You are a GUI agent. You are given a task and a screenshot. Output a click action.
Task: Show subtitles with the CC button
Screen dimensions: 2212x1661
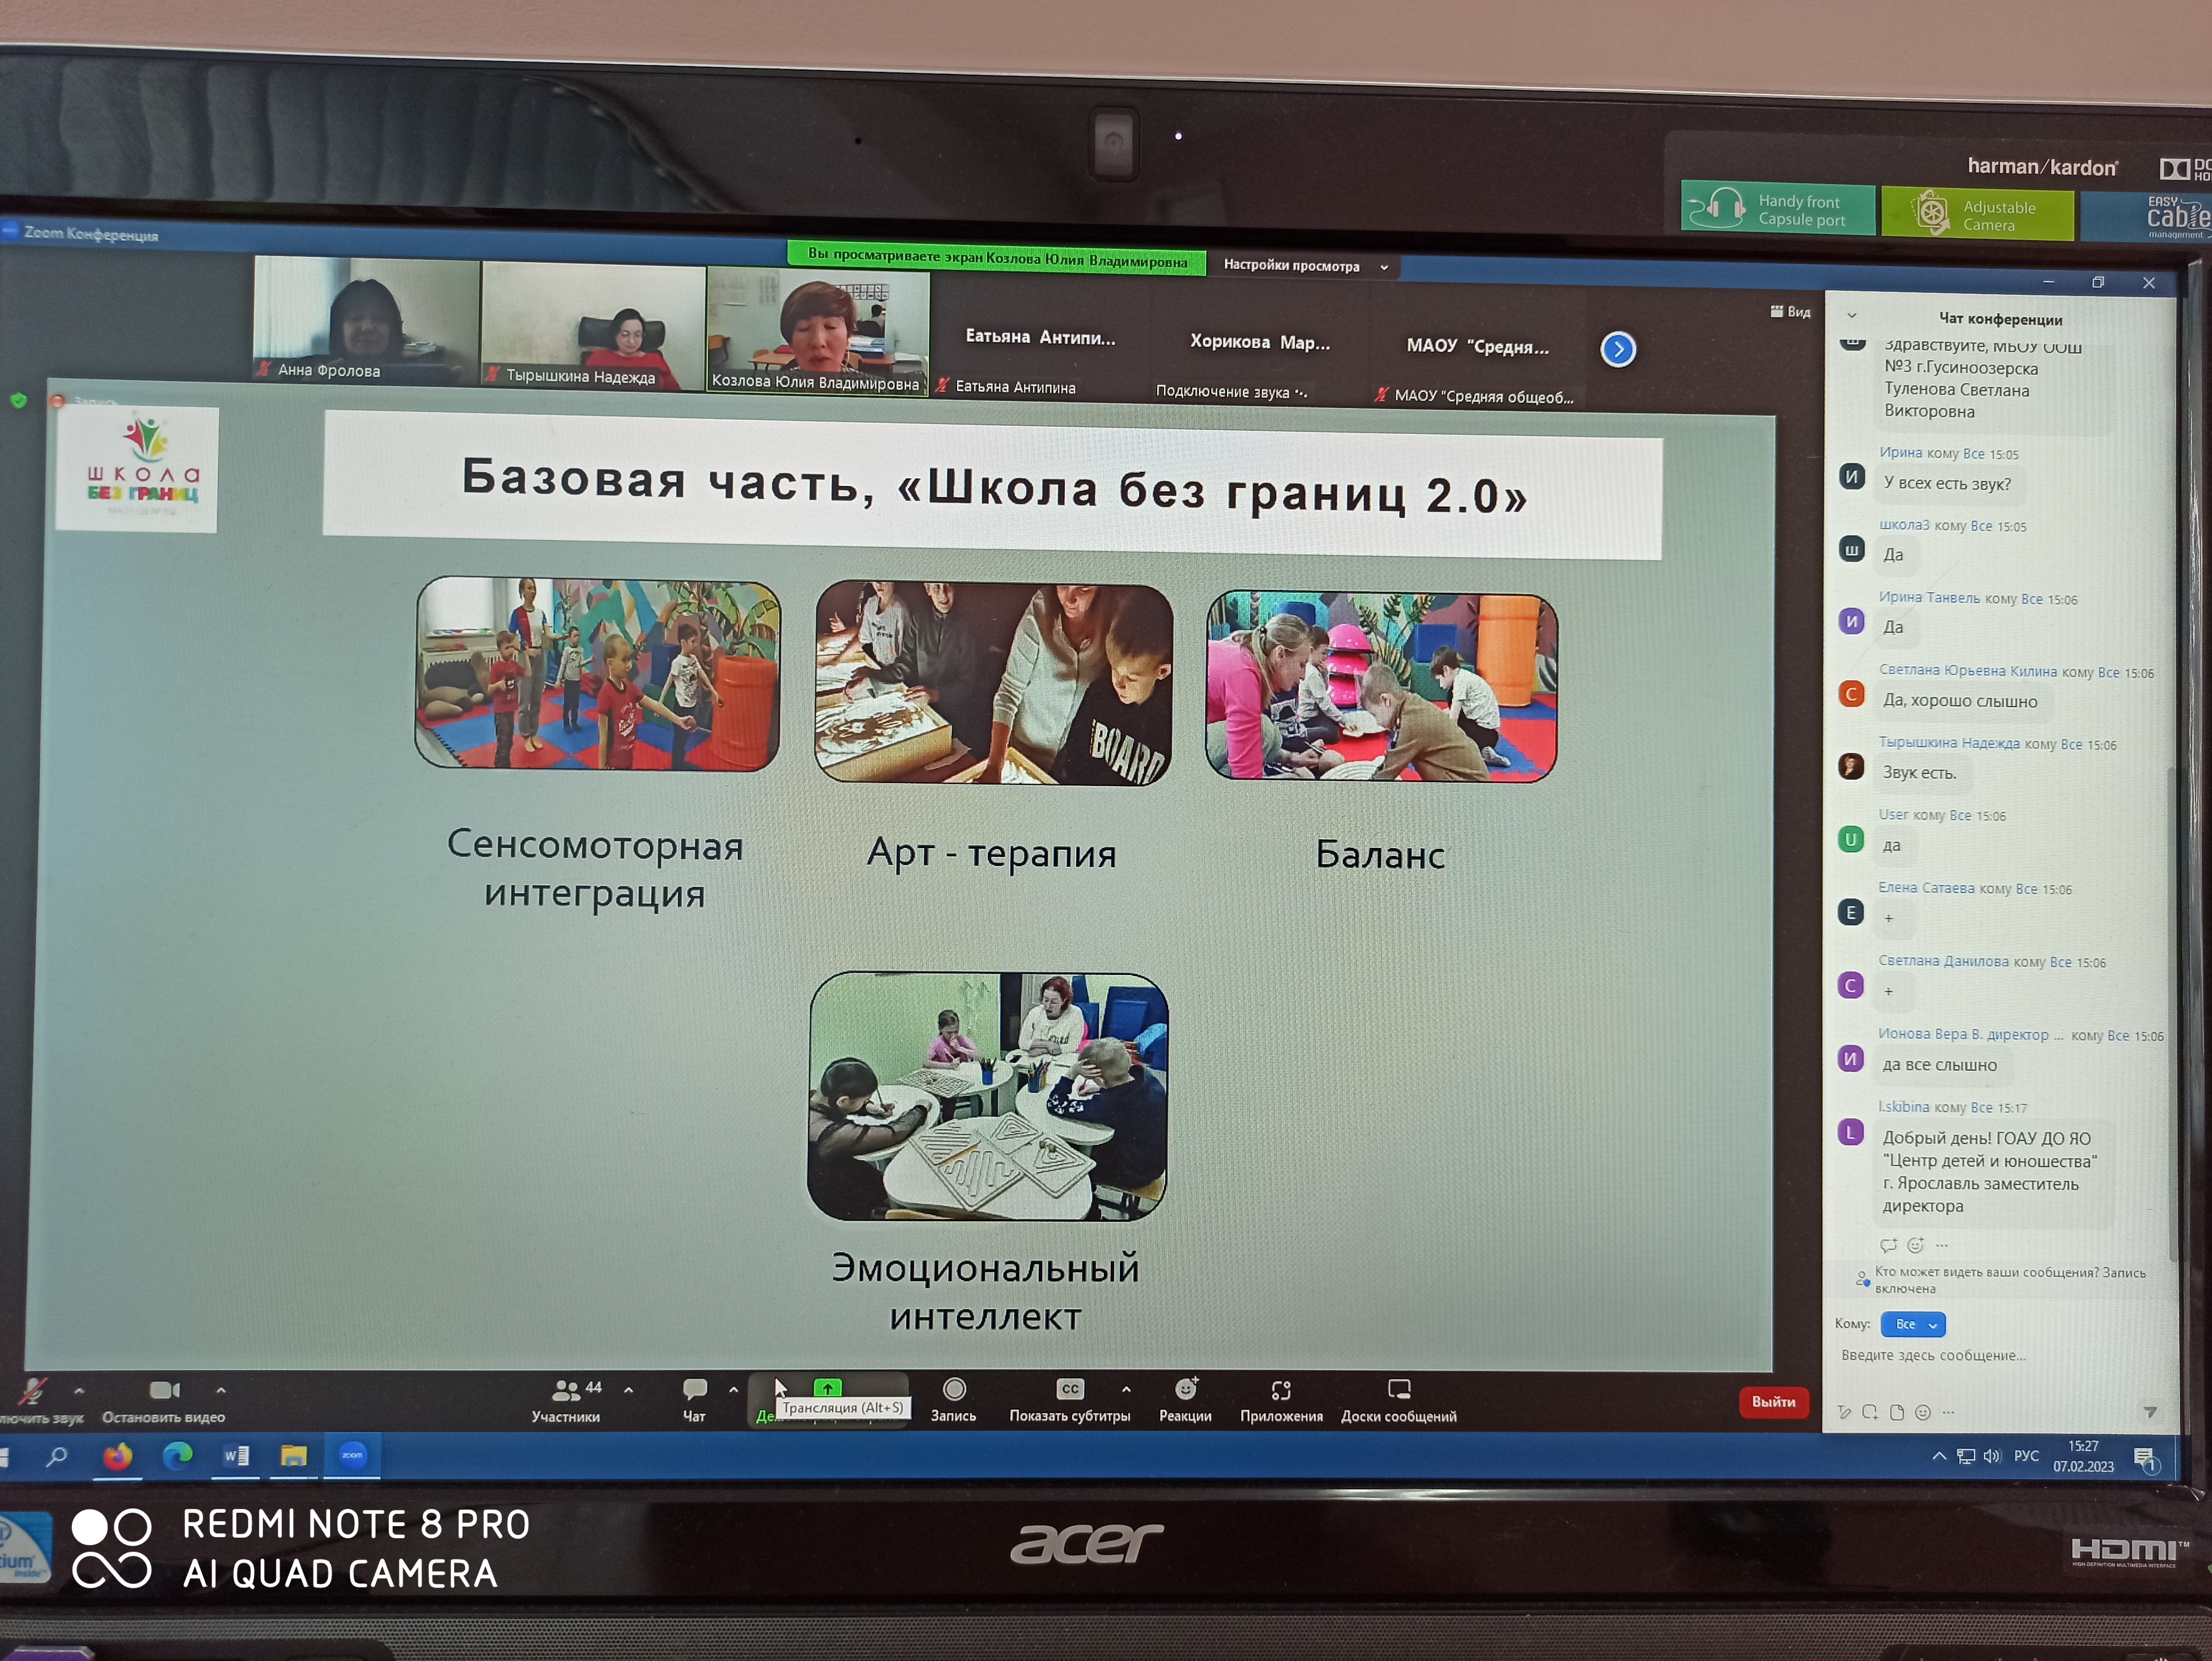coord(1070,1400)
